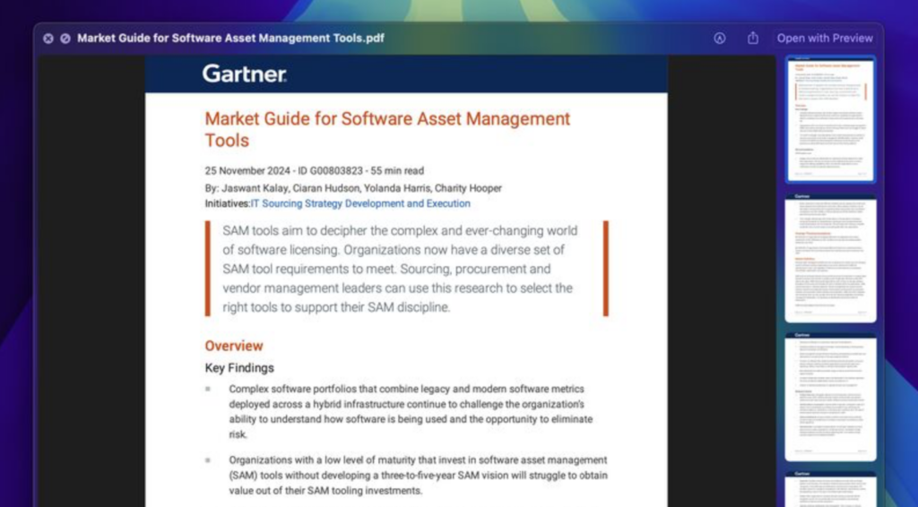The height and width of the screenshot is (507, 918).
Task: Click bullet text 'Complex software portfolios'
Action: 411,412
